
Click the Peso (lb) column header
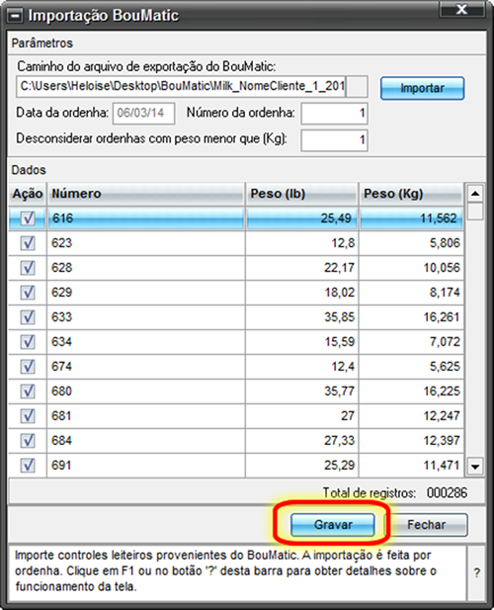click(x=302, y=194)
